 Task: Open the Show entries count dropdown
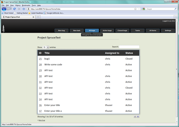(x=46, y=47)
